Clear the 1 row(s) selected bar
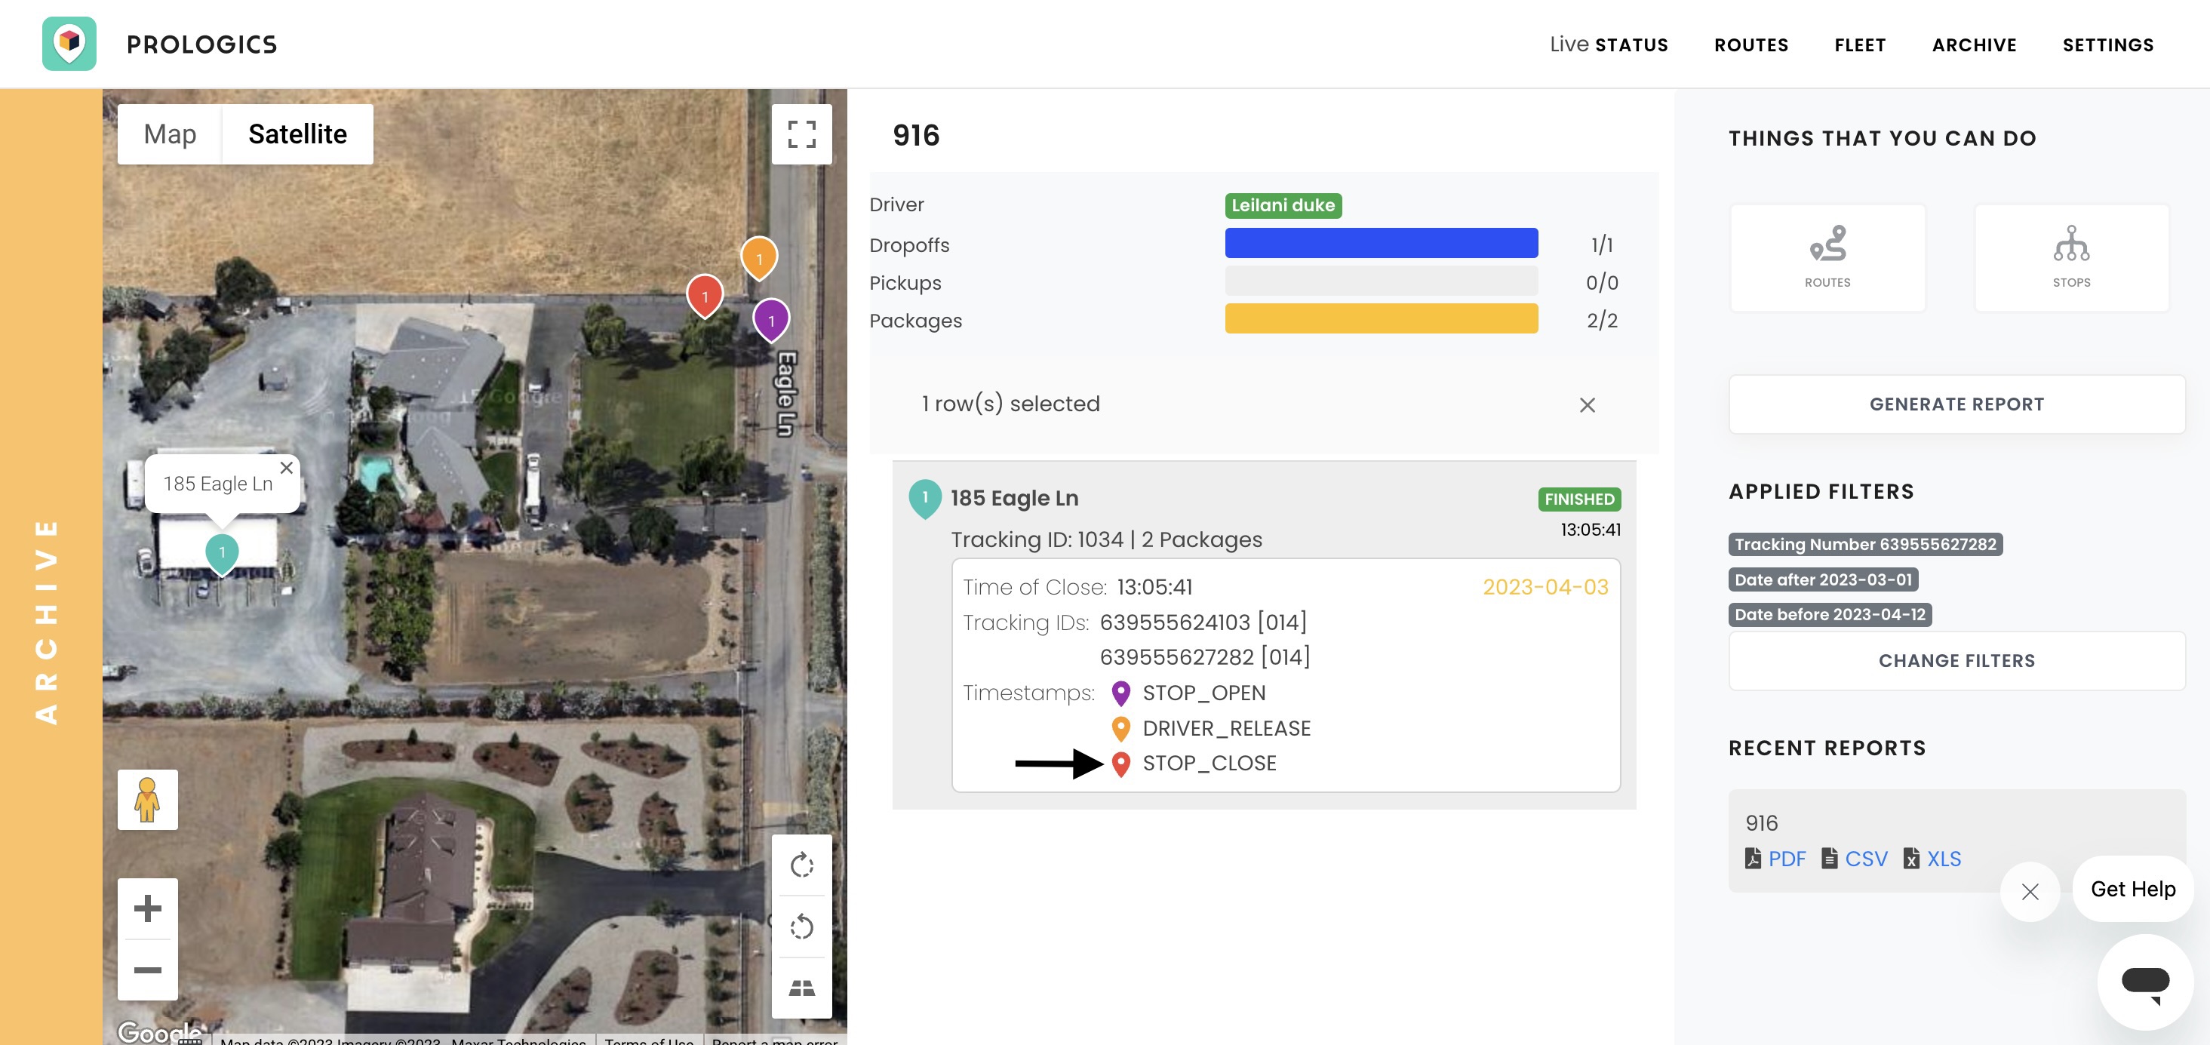 point(1586,405)
